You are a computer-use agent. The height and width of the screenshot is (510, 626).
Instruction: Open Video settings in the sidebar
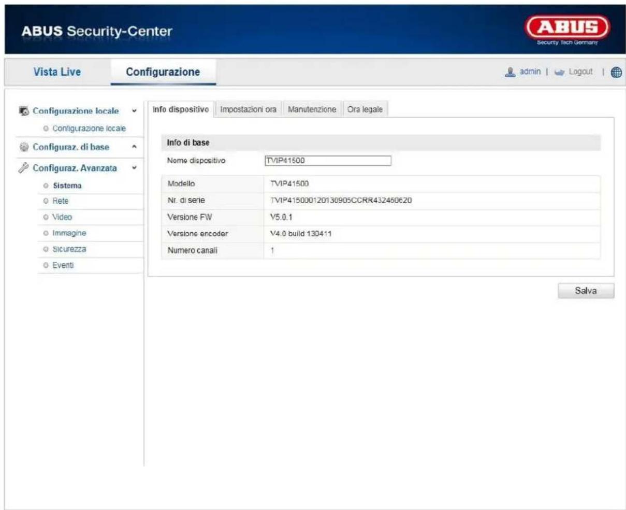(x=62, y=217)
